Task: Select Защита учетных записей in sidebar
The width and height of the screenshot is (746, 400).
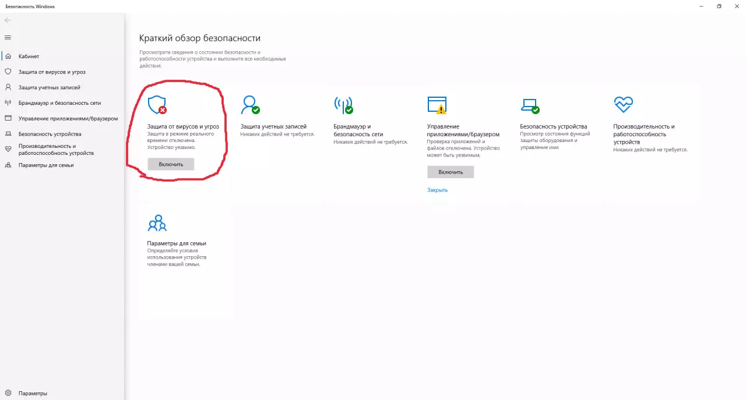Action: pos(49,87)
